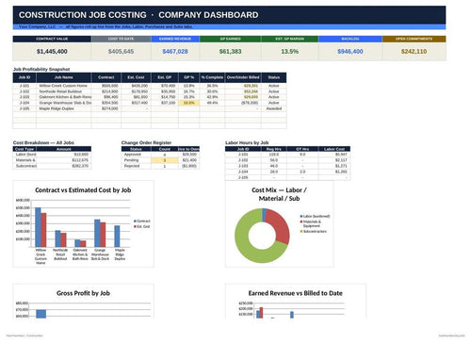
Task: Click the highlighted Pending count cell
Action: 165,160
